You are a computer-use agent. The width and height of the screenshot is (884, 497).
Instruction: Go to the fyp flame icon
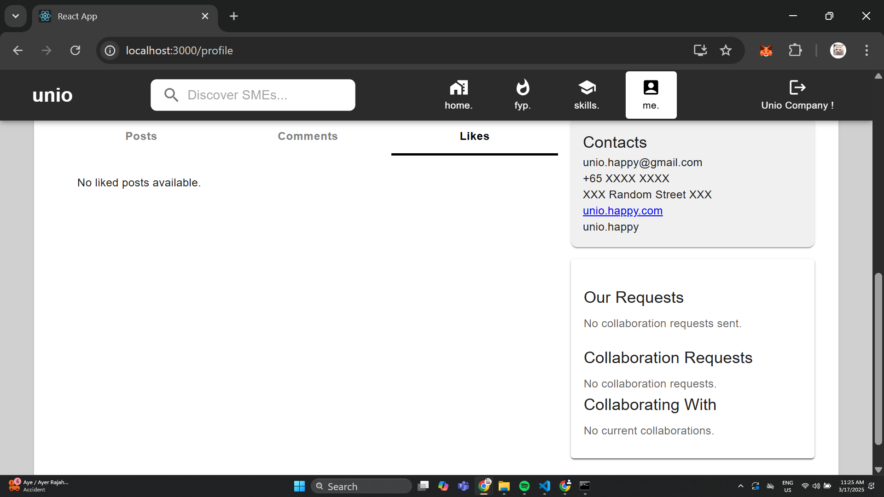click(x=523, y=87)
